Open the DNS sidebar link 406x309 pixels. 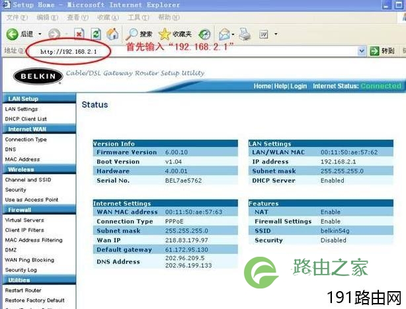[11, 150]
